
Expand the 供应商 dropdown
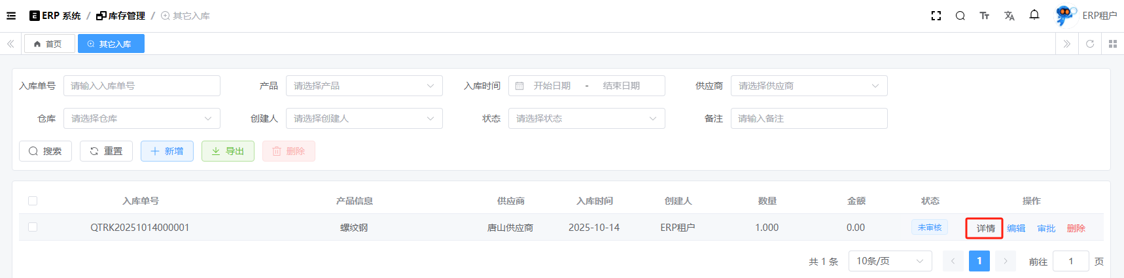809,86
